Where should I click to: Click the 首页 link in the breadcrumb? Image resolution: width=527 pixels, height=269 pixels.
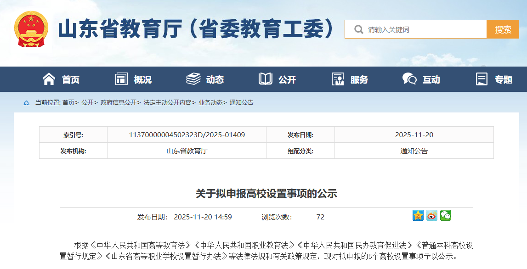tap(68, 103)
